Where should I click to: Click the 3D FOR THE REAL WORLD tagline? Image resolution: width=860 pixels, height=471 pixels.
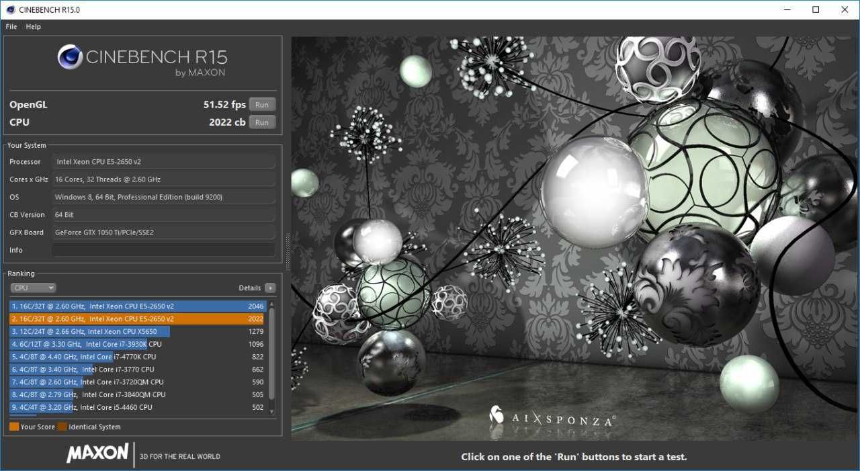[x=180, y=457]
